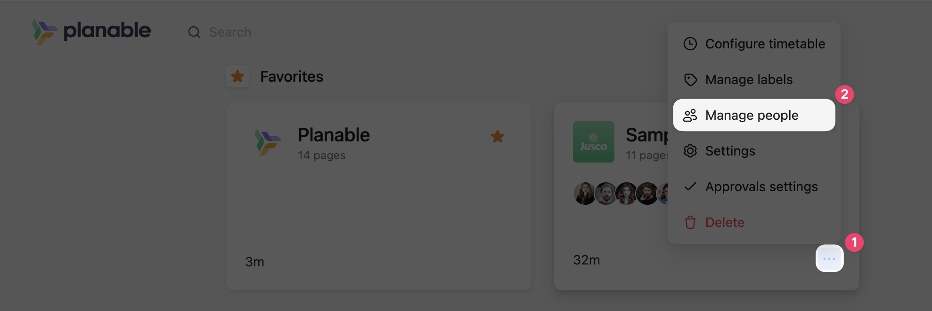This screenshot has width=932, height=311.
Task: Click the Favorites star icon
Action: (237, 76)
